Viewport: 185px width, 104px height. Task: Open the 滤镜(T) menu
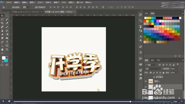coord(56,2)
